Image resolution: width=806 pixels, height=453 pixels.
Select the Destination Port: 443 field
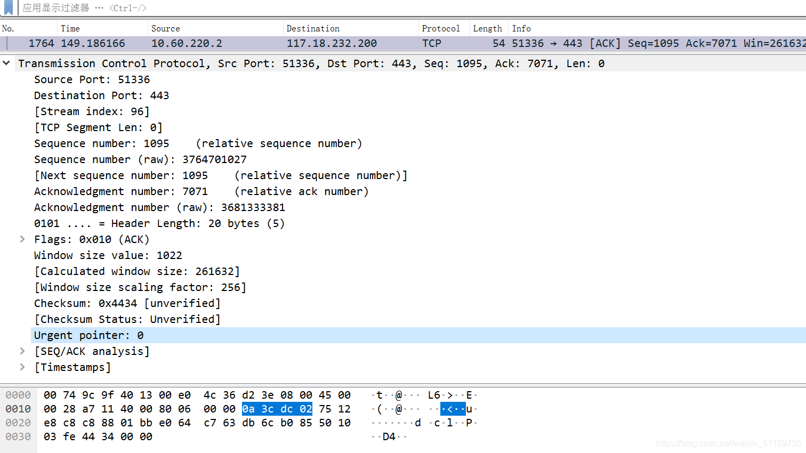(101, 95)
